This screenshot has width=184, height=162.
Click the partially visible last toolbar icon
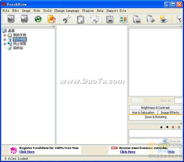[179, 19]
